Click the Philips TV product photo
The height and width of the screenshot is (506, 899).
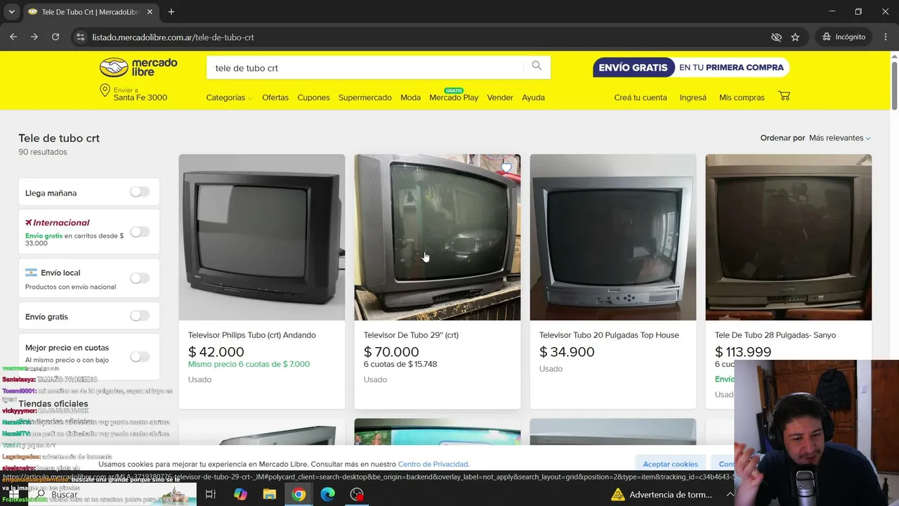pos(262,238)
